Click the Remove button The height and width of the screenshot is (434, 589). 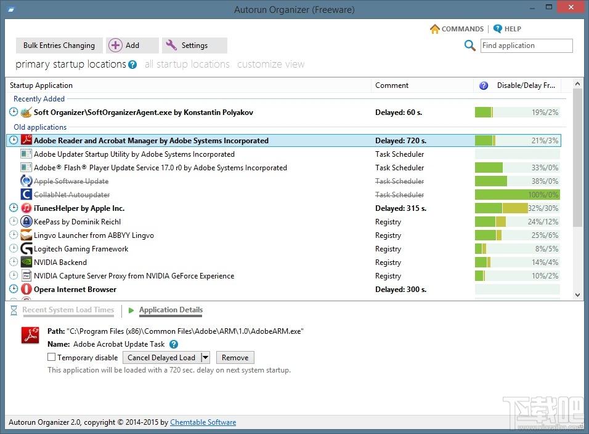point(235,358)
